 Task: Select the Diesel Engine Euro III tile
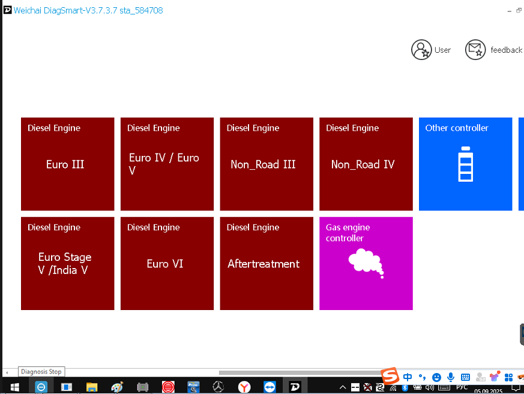click(67, 164)
